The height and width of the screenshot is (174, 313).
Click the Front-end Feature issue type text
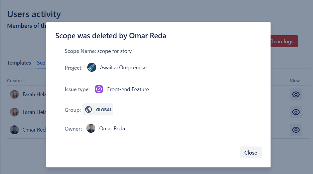(x=128, y=89)
